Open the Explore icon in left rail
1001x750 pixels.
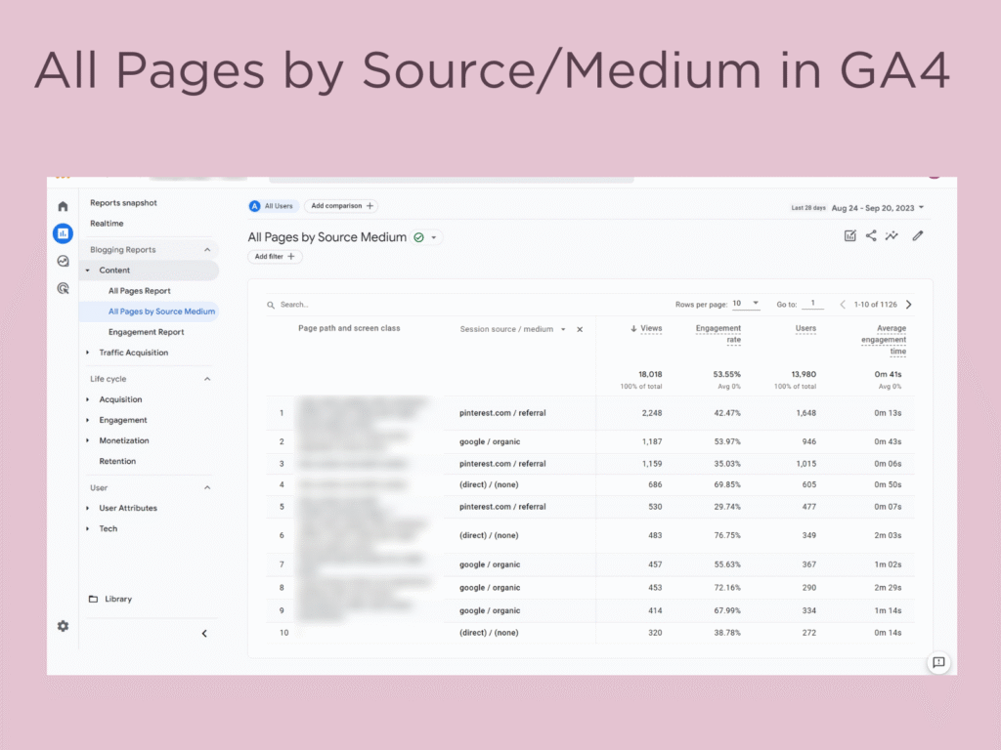click(63, 261)
